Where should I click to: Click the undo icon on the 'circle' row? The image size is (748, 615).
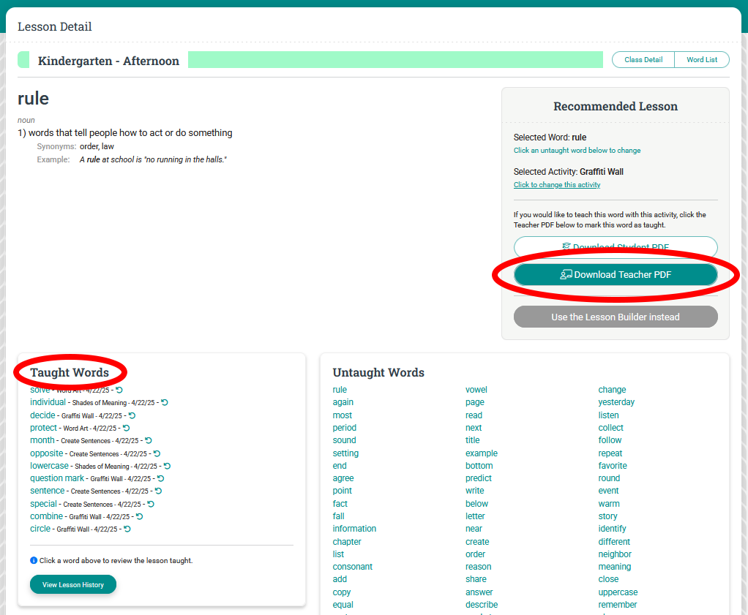coord(127,529)
